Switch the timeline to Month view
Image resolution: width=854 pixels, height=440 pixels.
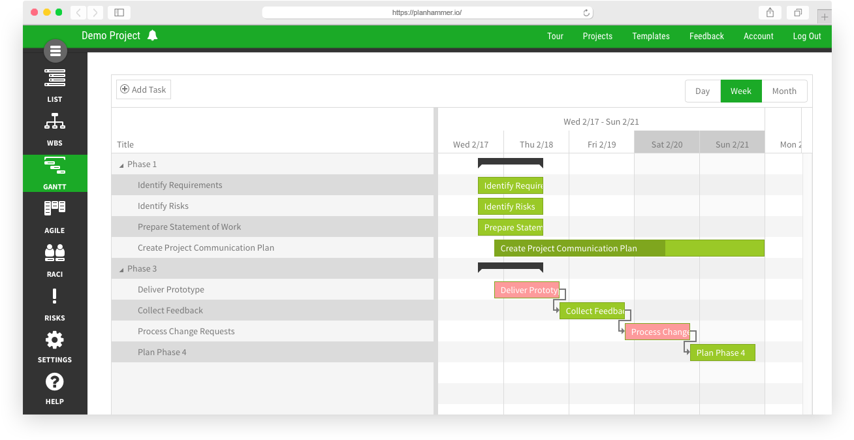coord(784,91)
